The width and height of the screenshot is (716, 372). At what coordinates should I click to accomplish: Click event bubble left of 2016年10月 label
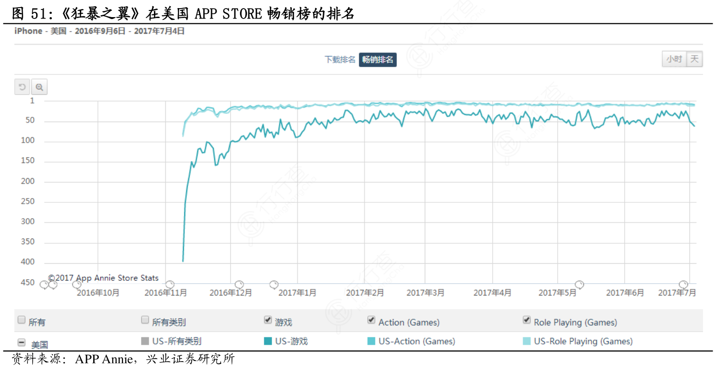tap(76, 284)
